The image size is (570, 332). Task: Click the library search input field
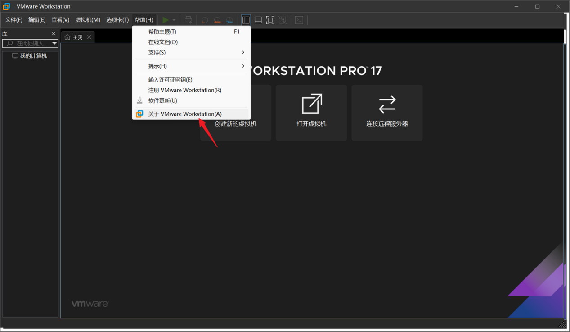coord(27,44)
